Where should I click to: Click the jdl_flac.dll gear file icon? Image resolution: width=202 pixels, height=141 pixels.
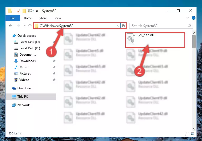point(131,39)
